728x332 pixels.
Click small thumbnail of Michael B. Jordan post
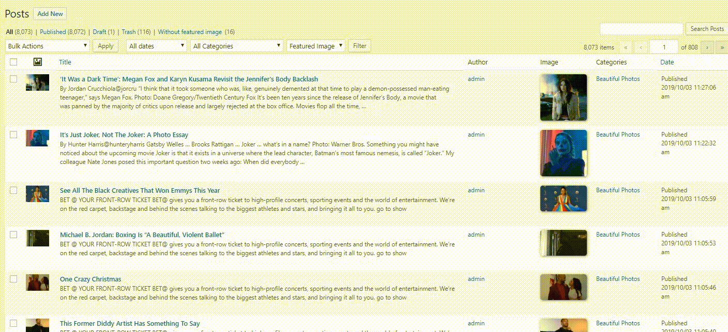(x=37, y=238)
